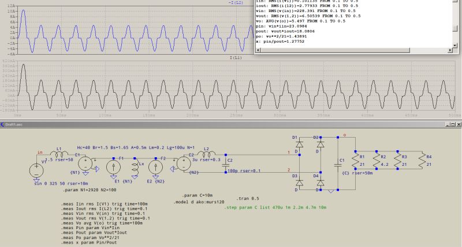Click the .meas Po param Vo**2/21 line
This screenshot has width=462, height=247.
coord(91,238)
